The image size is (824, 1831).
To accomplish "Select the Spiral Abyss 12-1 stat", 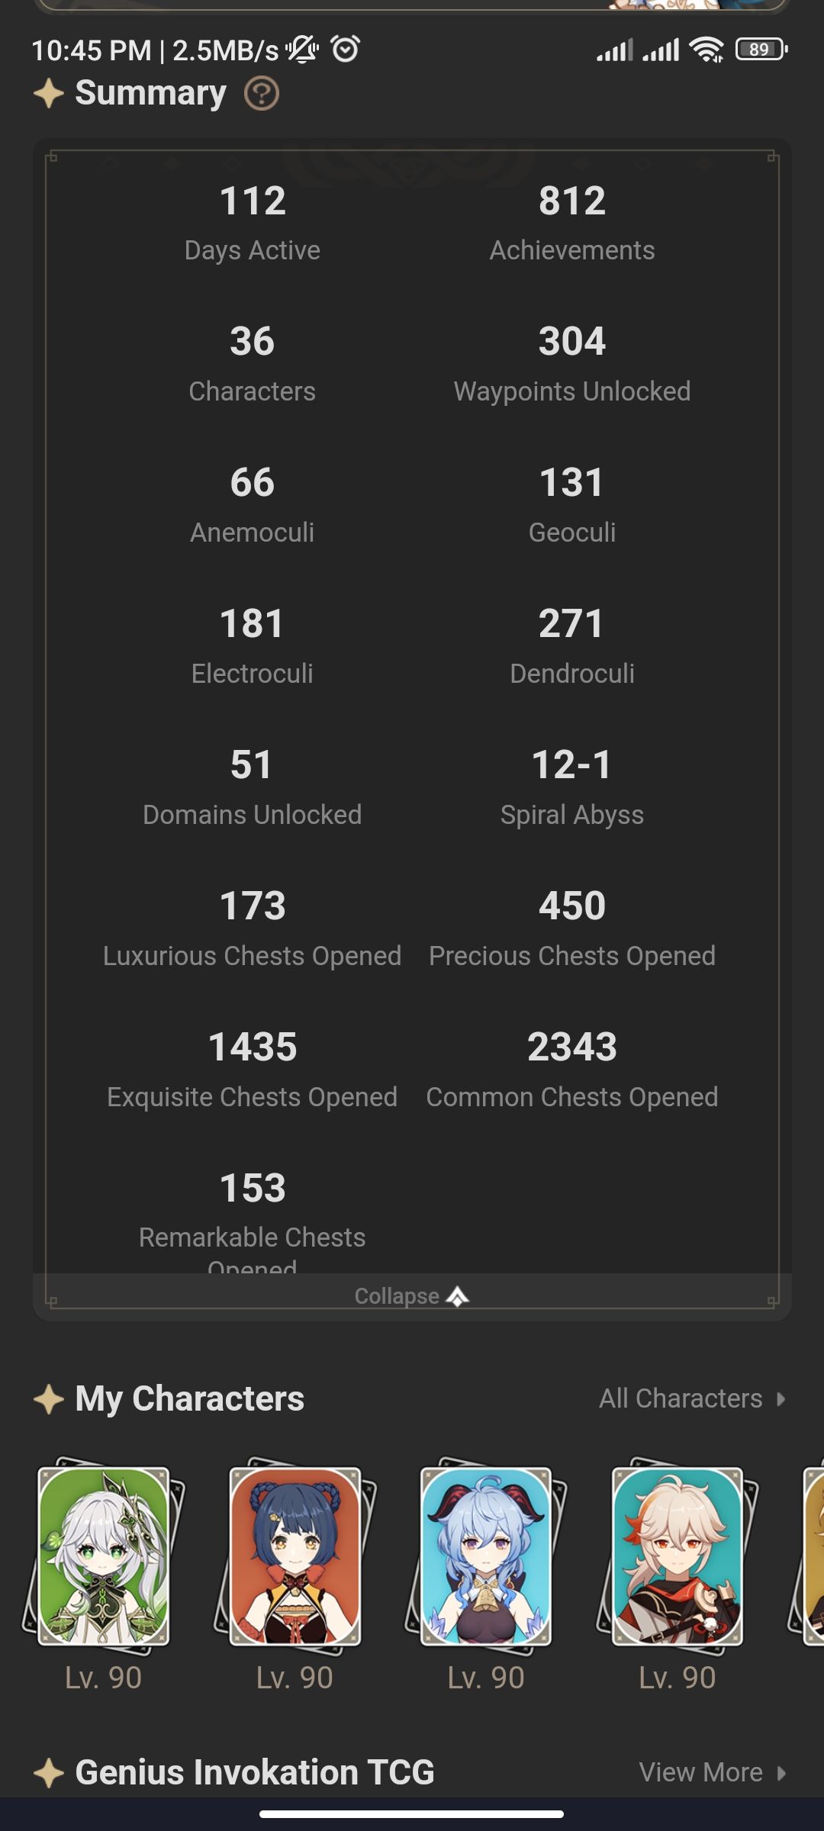I will 572,786.
